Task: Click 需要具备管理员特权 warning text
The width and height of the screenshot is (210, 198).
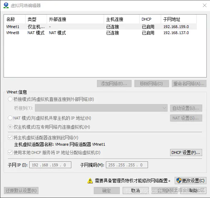Action: 133,181
